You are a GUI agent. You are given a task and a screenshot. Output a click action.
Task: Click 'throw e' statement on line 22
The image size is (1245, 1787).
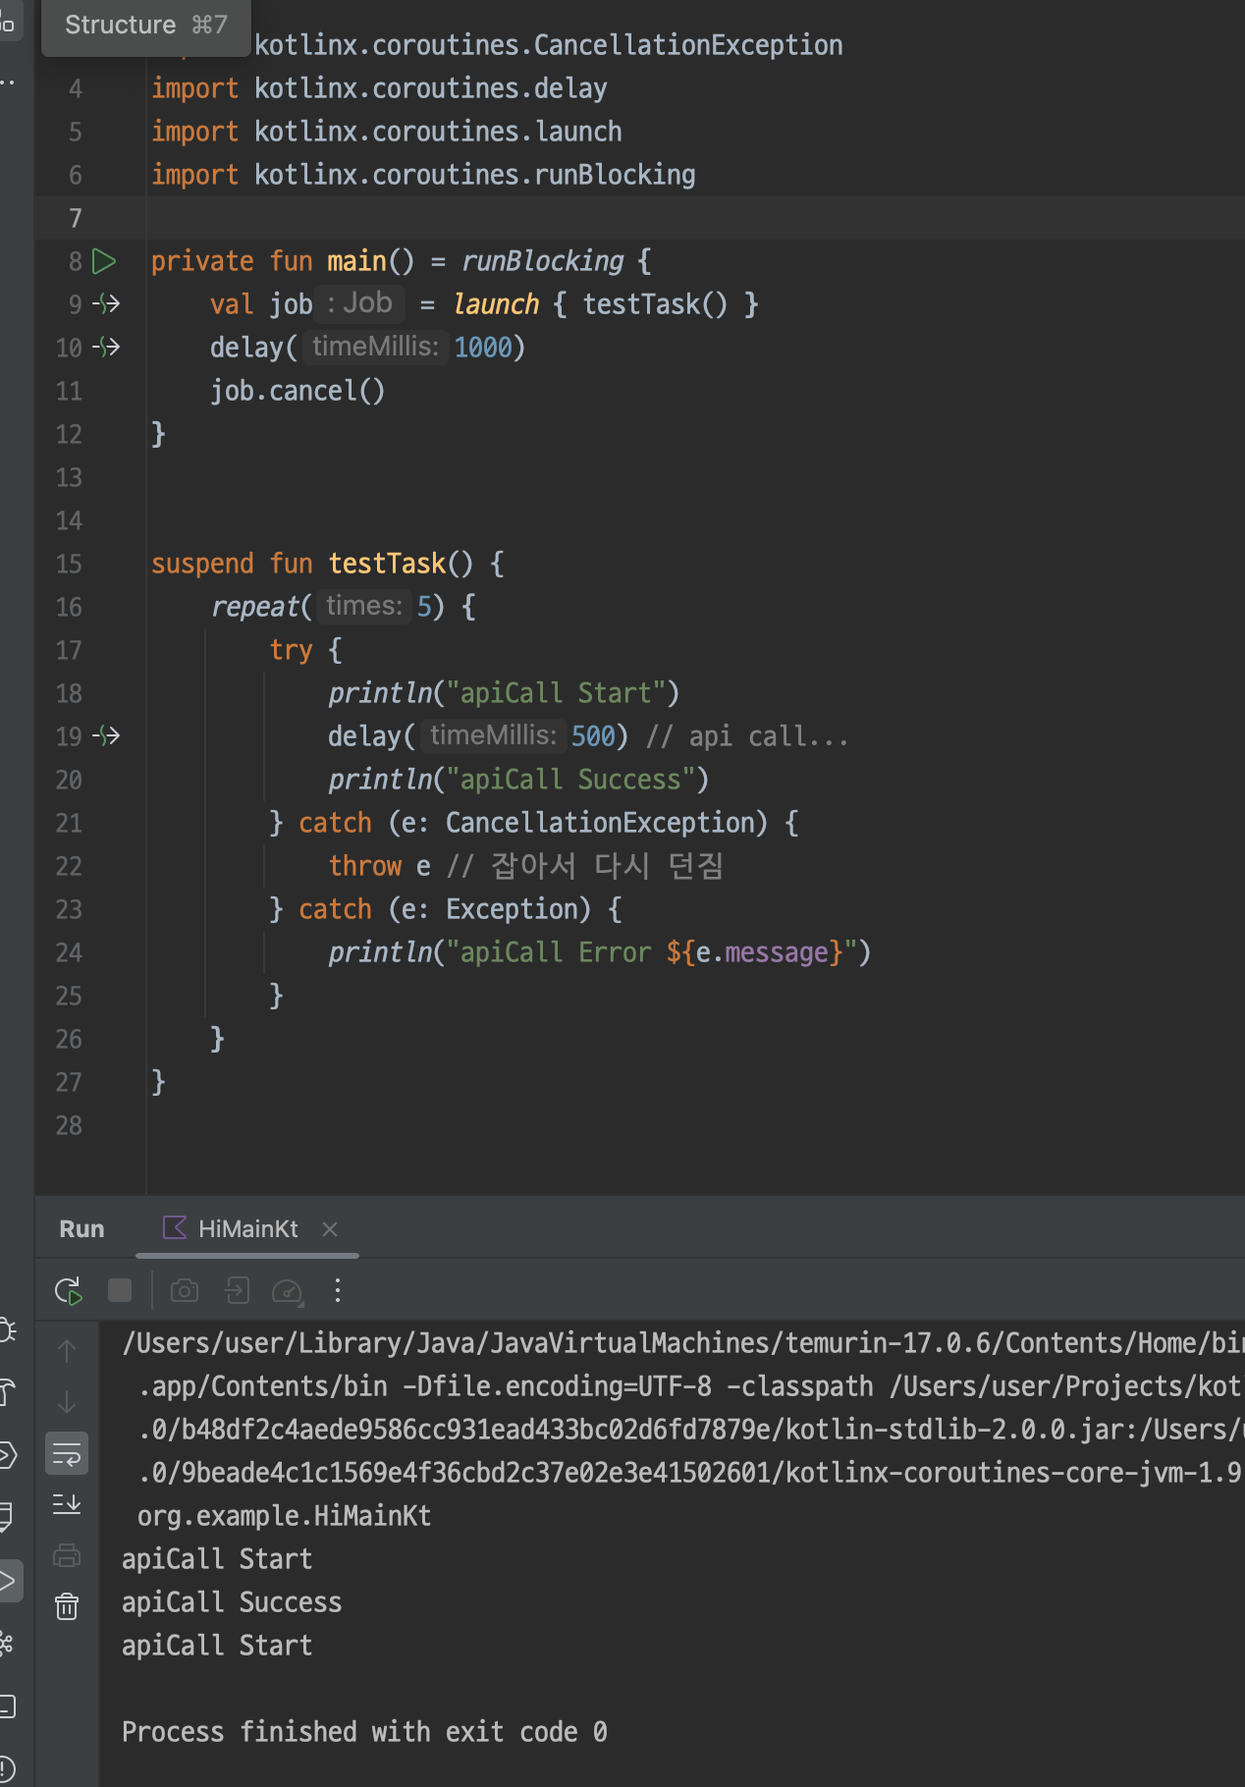pyautogui.click(x=379, y=866)
